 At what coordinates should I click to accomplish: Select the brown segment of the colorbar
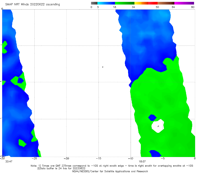pos(166,3)
